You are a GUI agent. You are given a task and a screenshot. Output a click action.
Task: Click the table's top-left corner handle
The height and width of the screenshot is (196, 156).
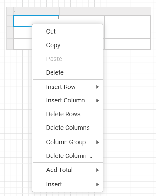pyautogui.click(x=10, y=11)
